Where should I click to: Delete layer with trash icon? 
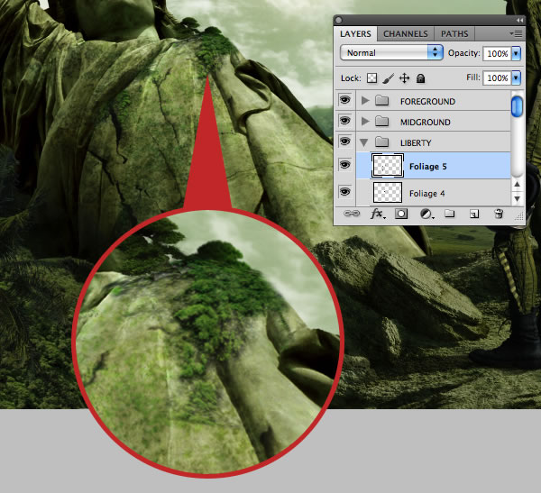pos(499,214)
